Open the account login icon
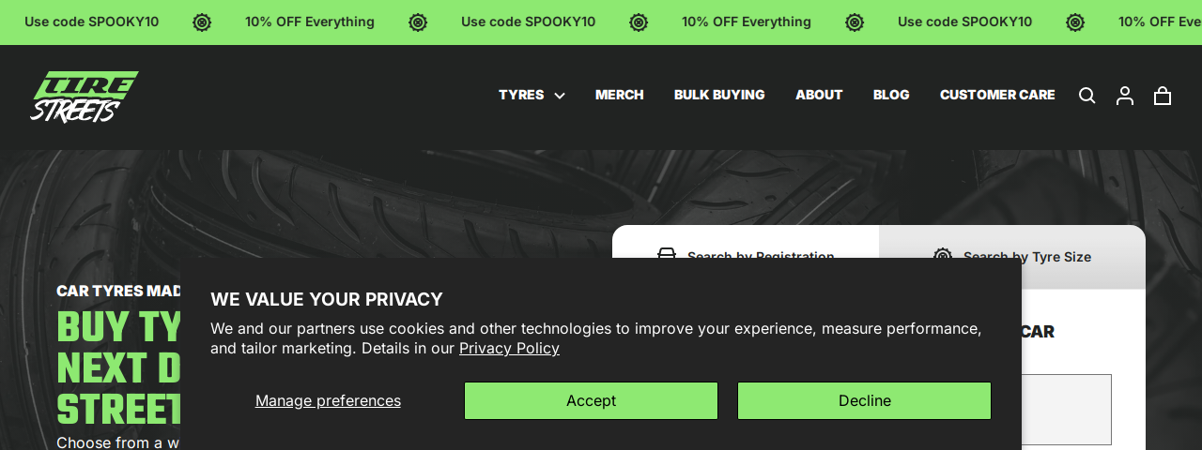The width and height of the screenshot is (1202, 450). tap(1124, 96)
